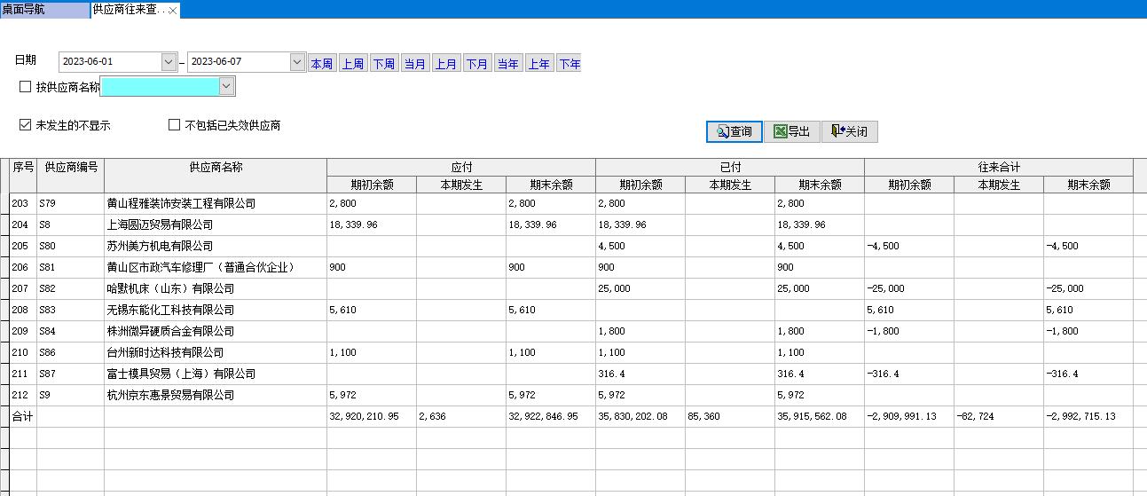Viewport: 1147px width, 496px height.
Task: Click the 供应商名称 column header
Action: coord(216,168)
